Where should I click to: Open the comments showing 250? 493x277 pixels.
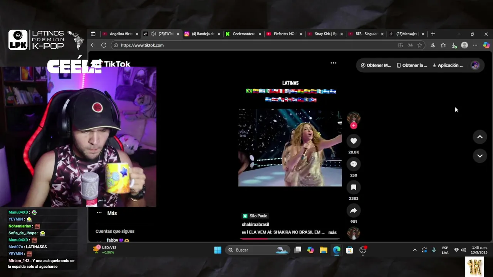pos(354,164)
